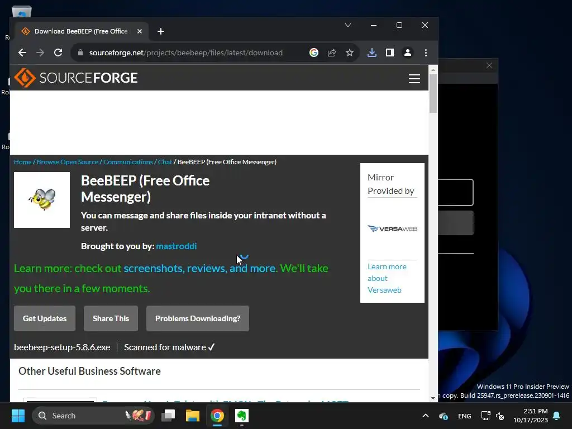The width and height of the screenshot is (572, 429).
Task: Click Chrome icon on the taskbar
Action: point(217,416)
